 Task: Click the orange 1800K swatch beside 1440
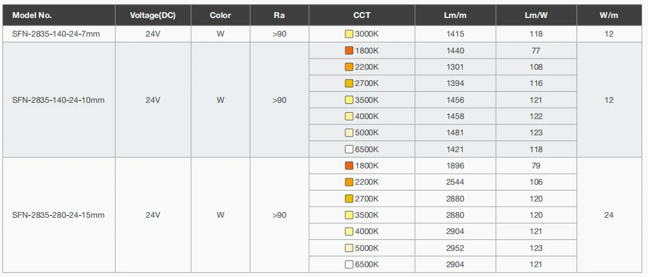coord(349,51)
